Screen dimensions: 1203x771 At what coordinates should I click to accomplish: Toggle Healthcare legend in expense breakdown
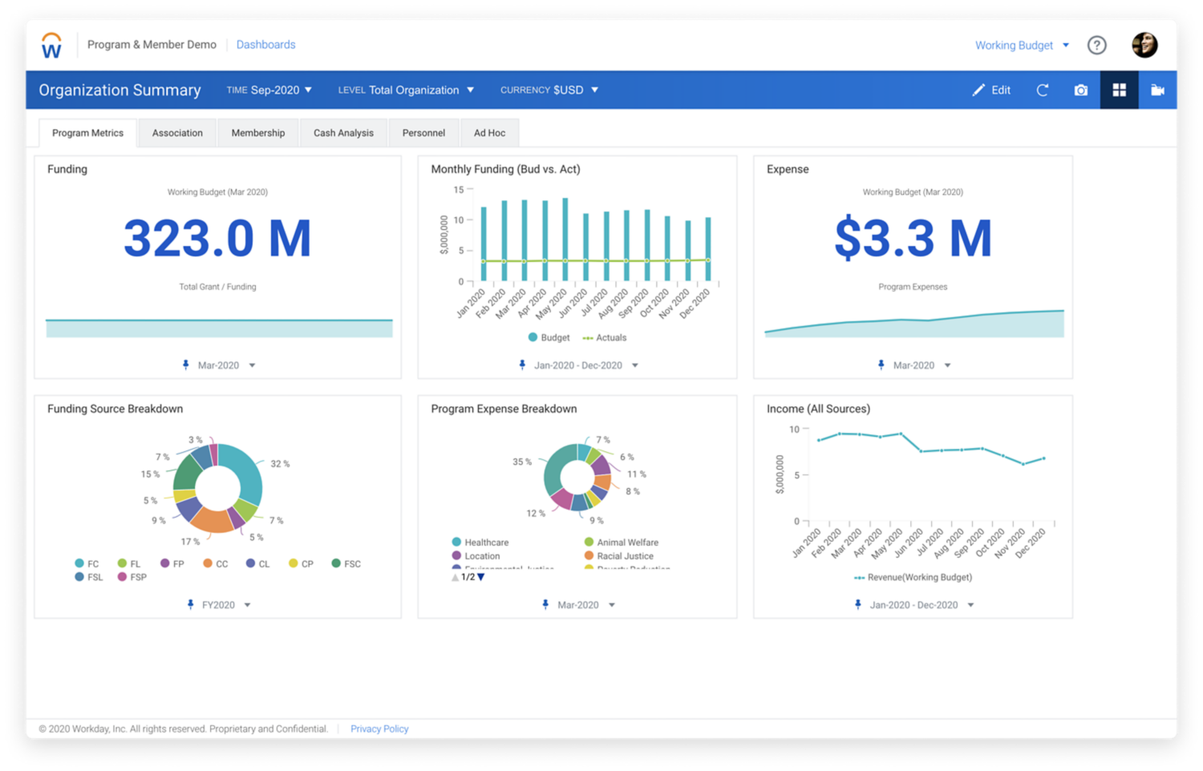point(480,543)
